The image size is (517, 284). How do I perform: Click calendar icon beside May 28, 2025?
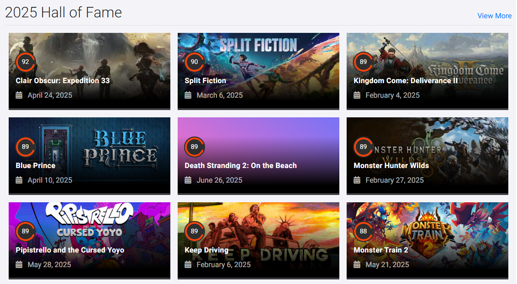(x=19, y=264)
